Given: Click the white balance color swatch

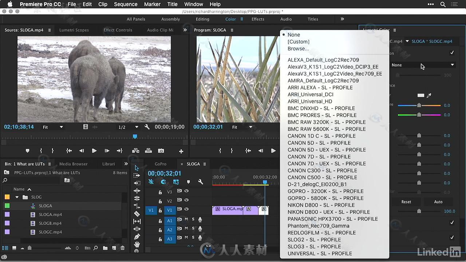Looking at the screenshot, I should coord(421,95).
